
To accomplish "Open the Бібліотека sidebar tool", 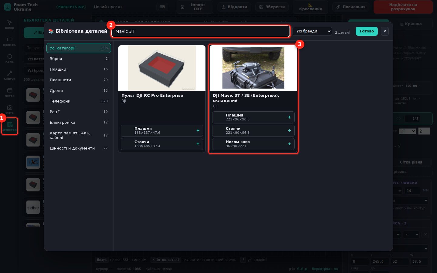I will click(10, 126).
